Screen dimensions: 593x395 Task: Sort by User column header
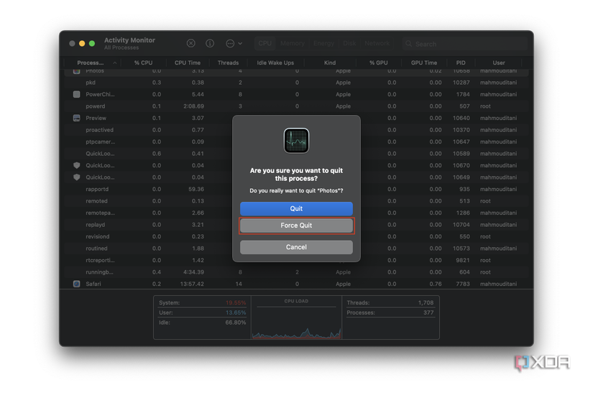point(499,62)
